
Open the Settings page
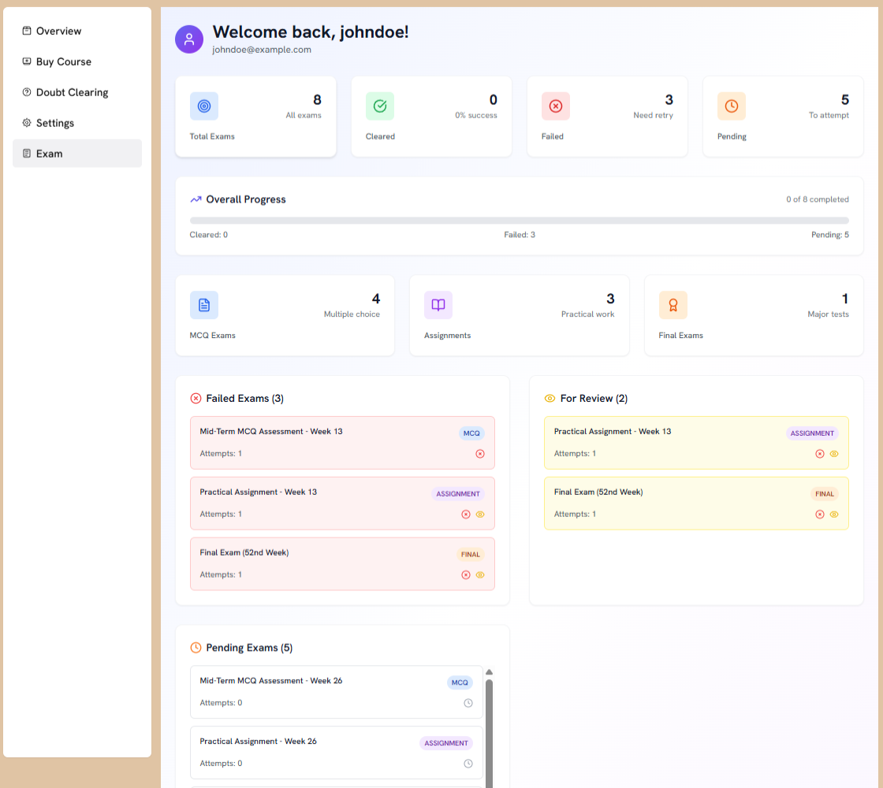[77, 123]
